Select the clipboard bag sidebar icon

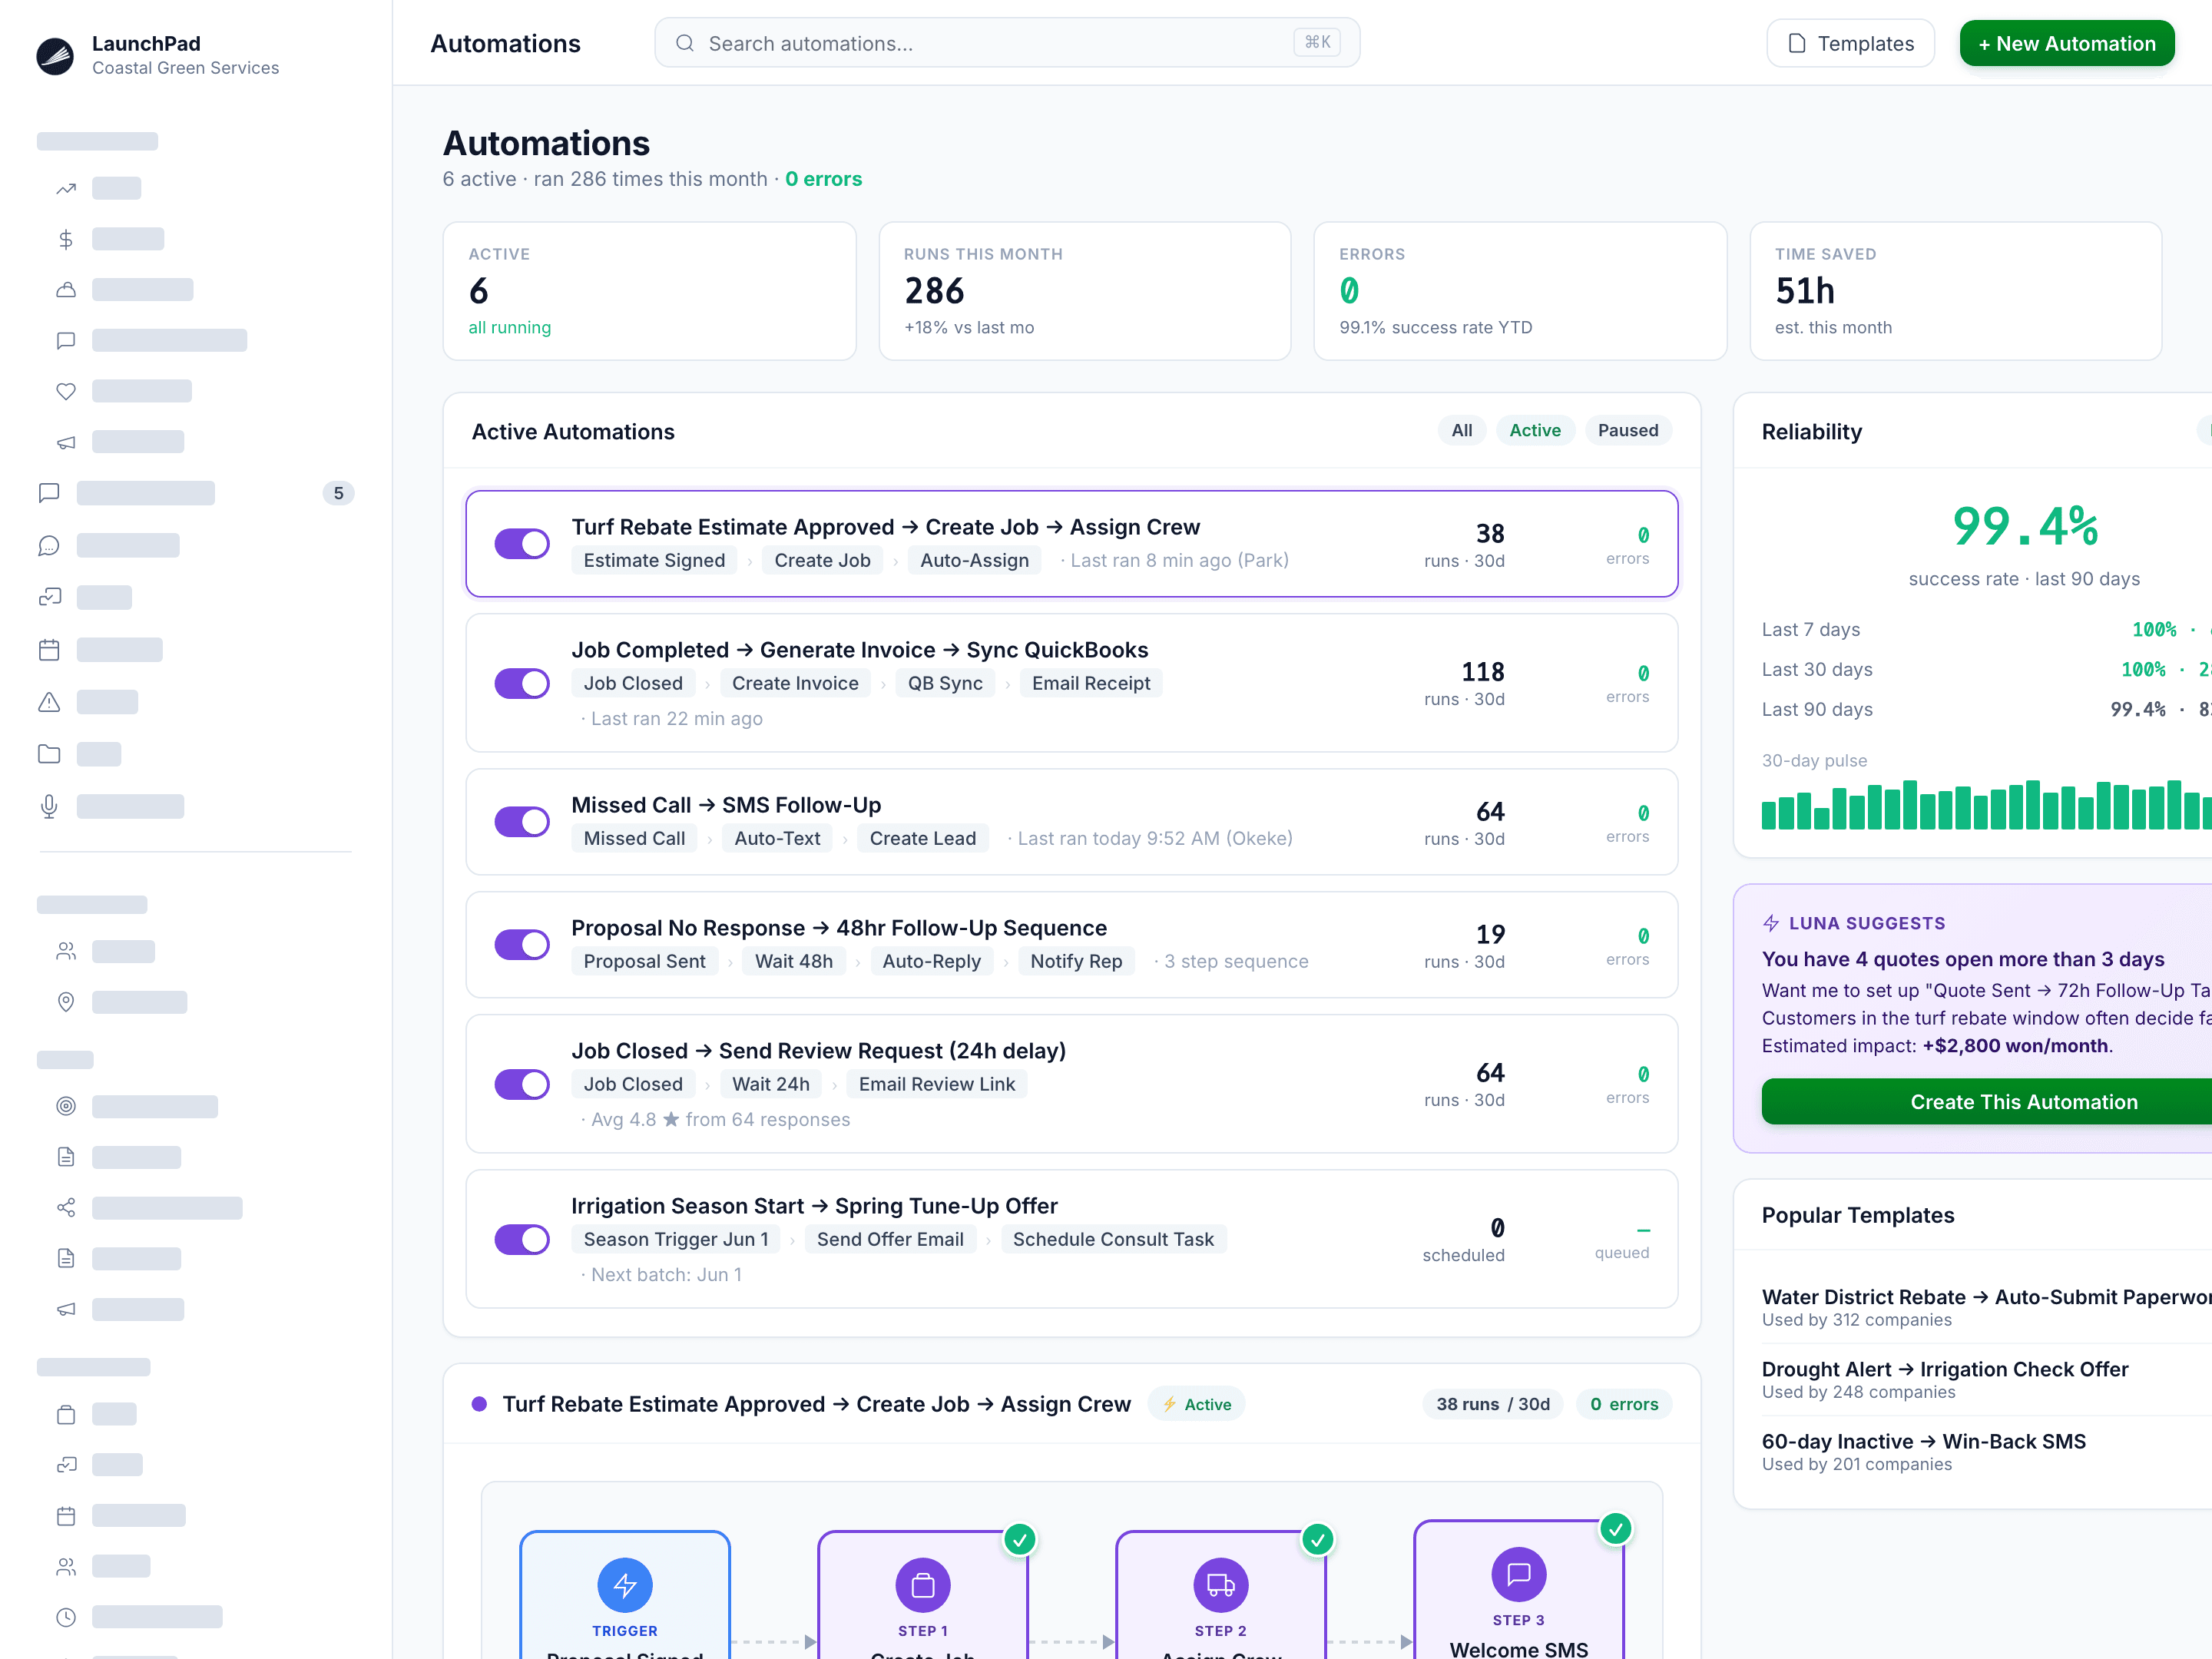(66, 1414)
